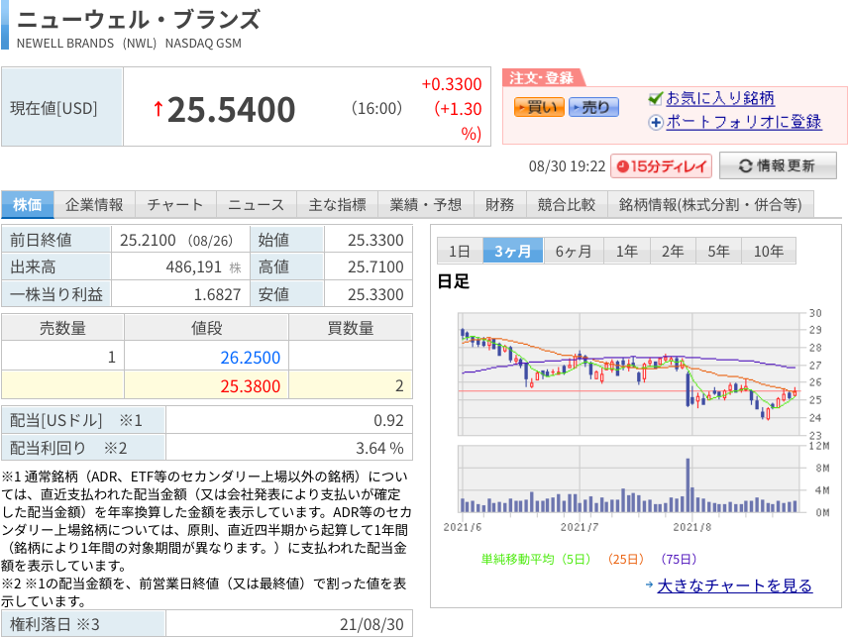Click the 一株当り利益 value 1.6827
This screenshot has width=848, height=637.
click(217, 294)
